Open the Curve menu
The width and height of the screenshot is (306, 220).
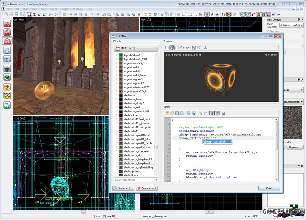point(54,9)
